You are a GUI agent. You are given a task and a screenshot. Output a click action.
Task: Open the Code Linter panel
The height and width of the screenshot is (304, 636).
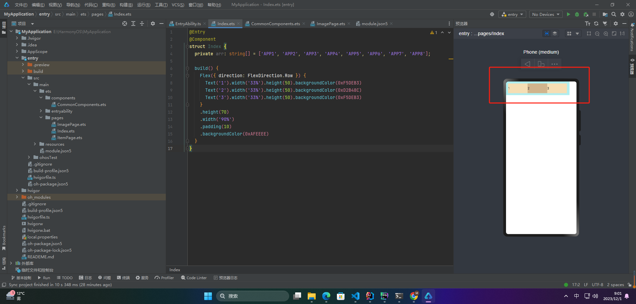point(194,278)
